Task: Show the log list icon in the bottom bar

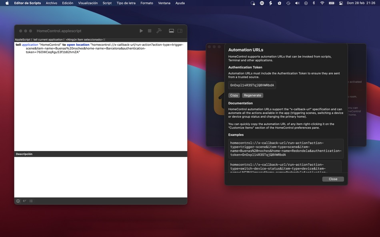Action: tap(31, 201)
